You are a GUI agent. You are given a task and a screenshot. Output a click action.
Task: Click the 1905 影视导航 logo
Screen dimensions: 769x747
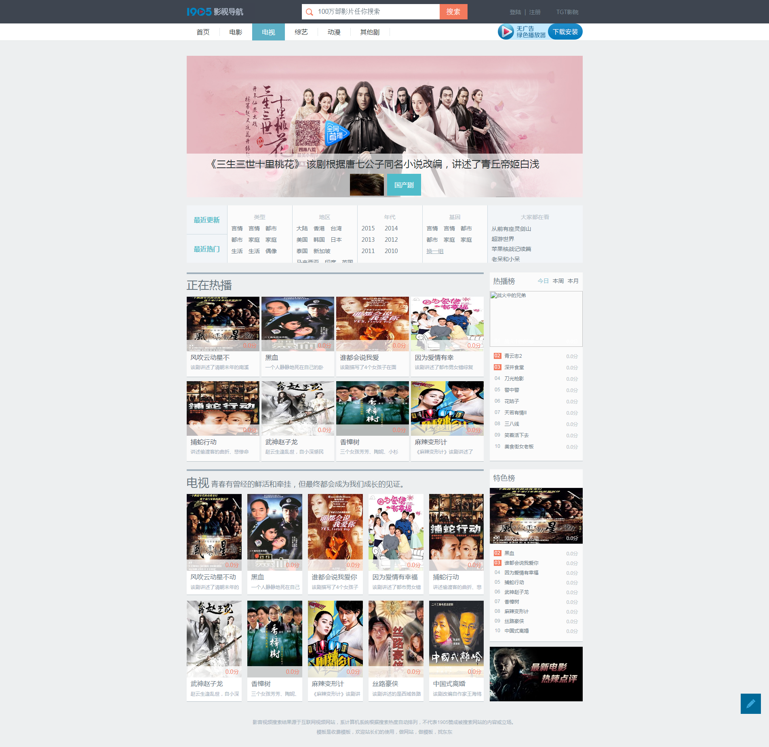pyautogui.click(x=215, y=12)
